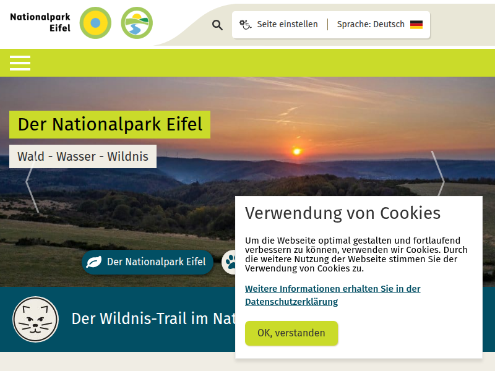This screenshot has width=495, height=371.
Task: Open search with the magnifying glass icon
Action: 217,25
